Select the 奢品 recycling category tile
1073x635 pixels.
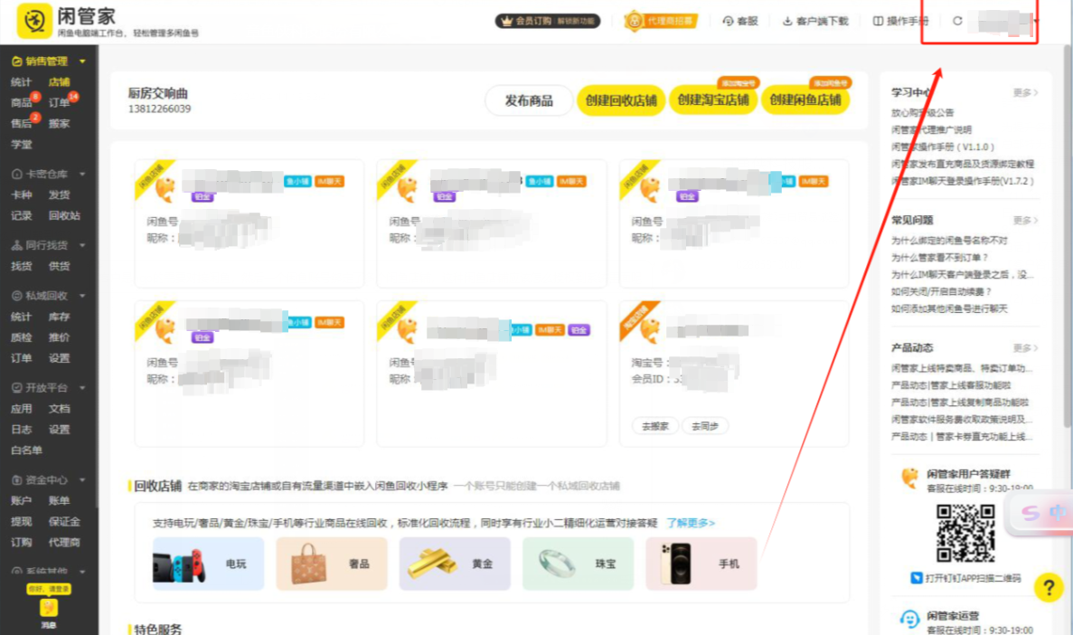click(331, 564)
